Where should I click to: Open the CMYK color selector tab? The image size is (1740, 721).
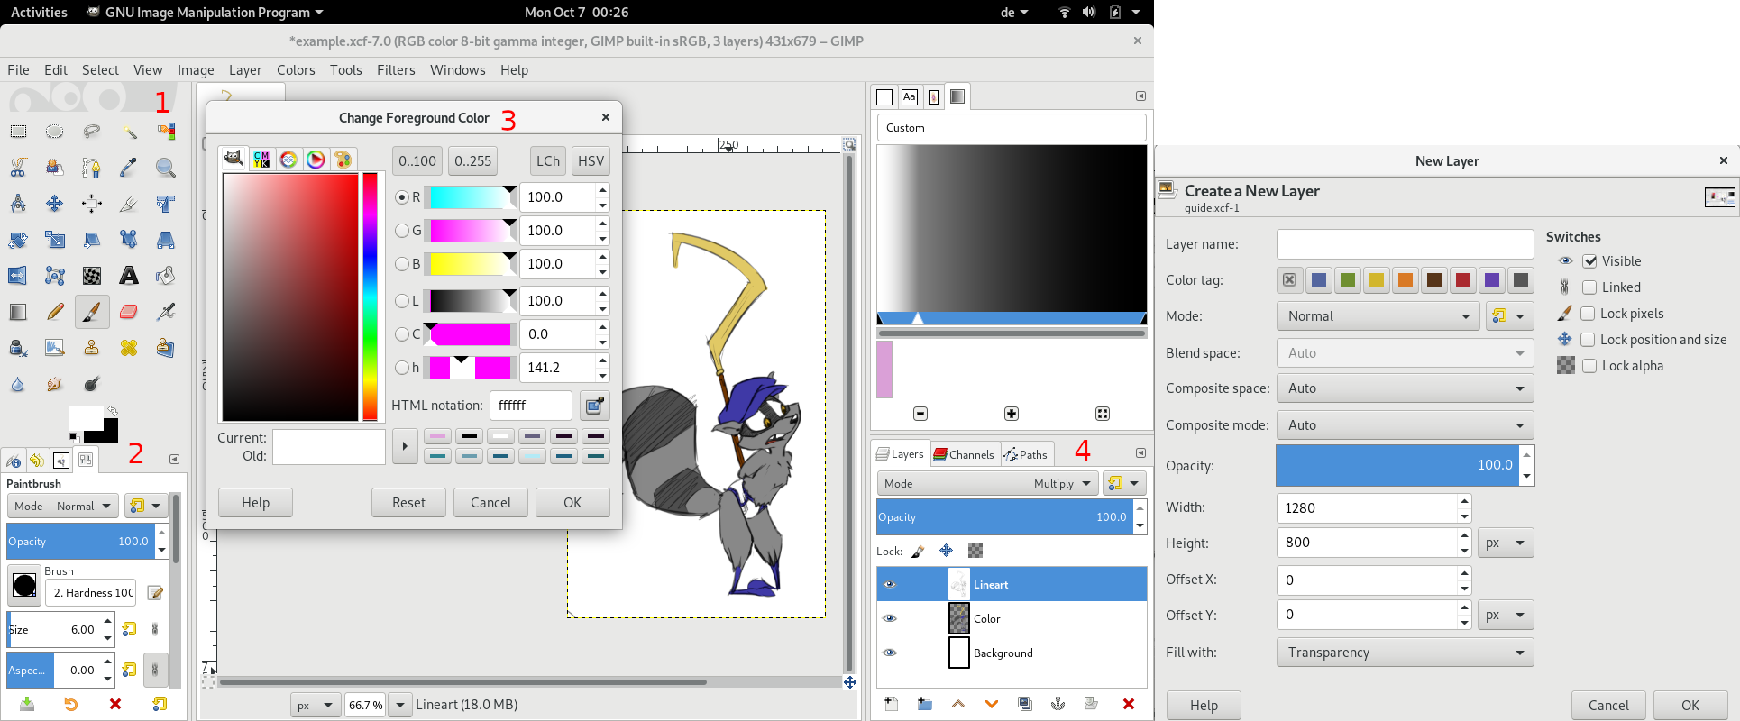coord(261,160)
